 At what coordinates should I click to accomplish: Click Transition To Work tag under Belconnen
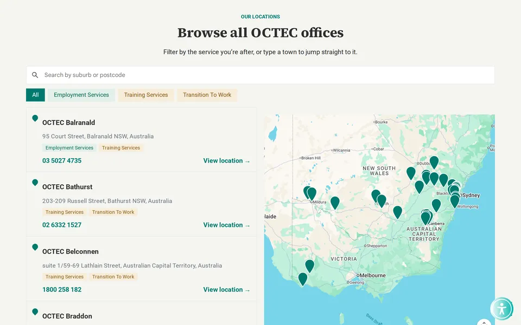click(x=113, y=277)
